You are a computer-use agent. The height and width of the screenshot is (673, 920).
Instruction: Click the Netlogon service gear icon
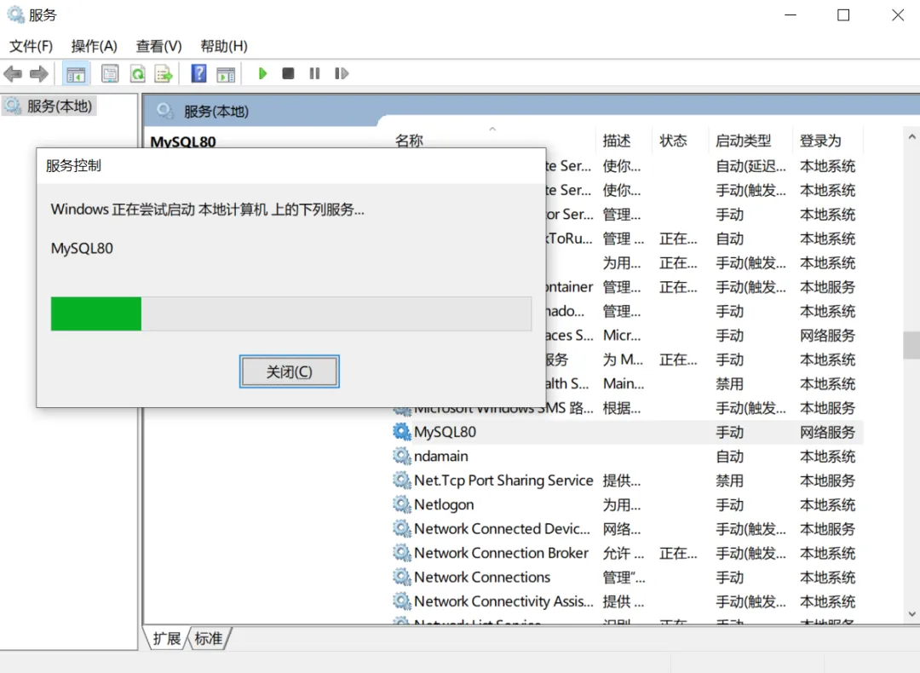click(x=402, y=504)
